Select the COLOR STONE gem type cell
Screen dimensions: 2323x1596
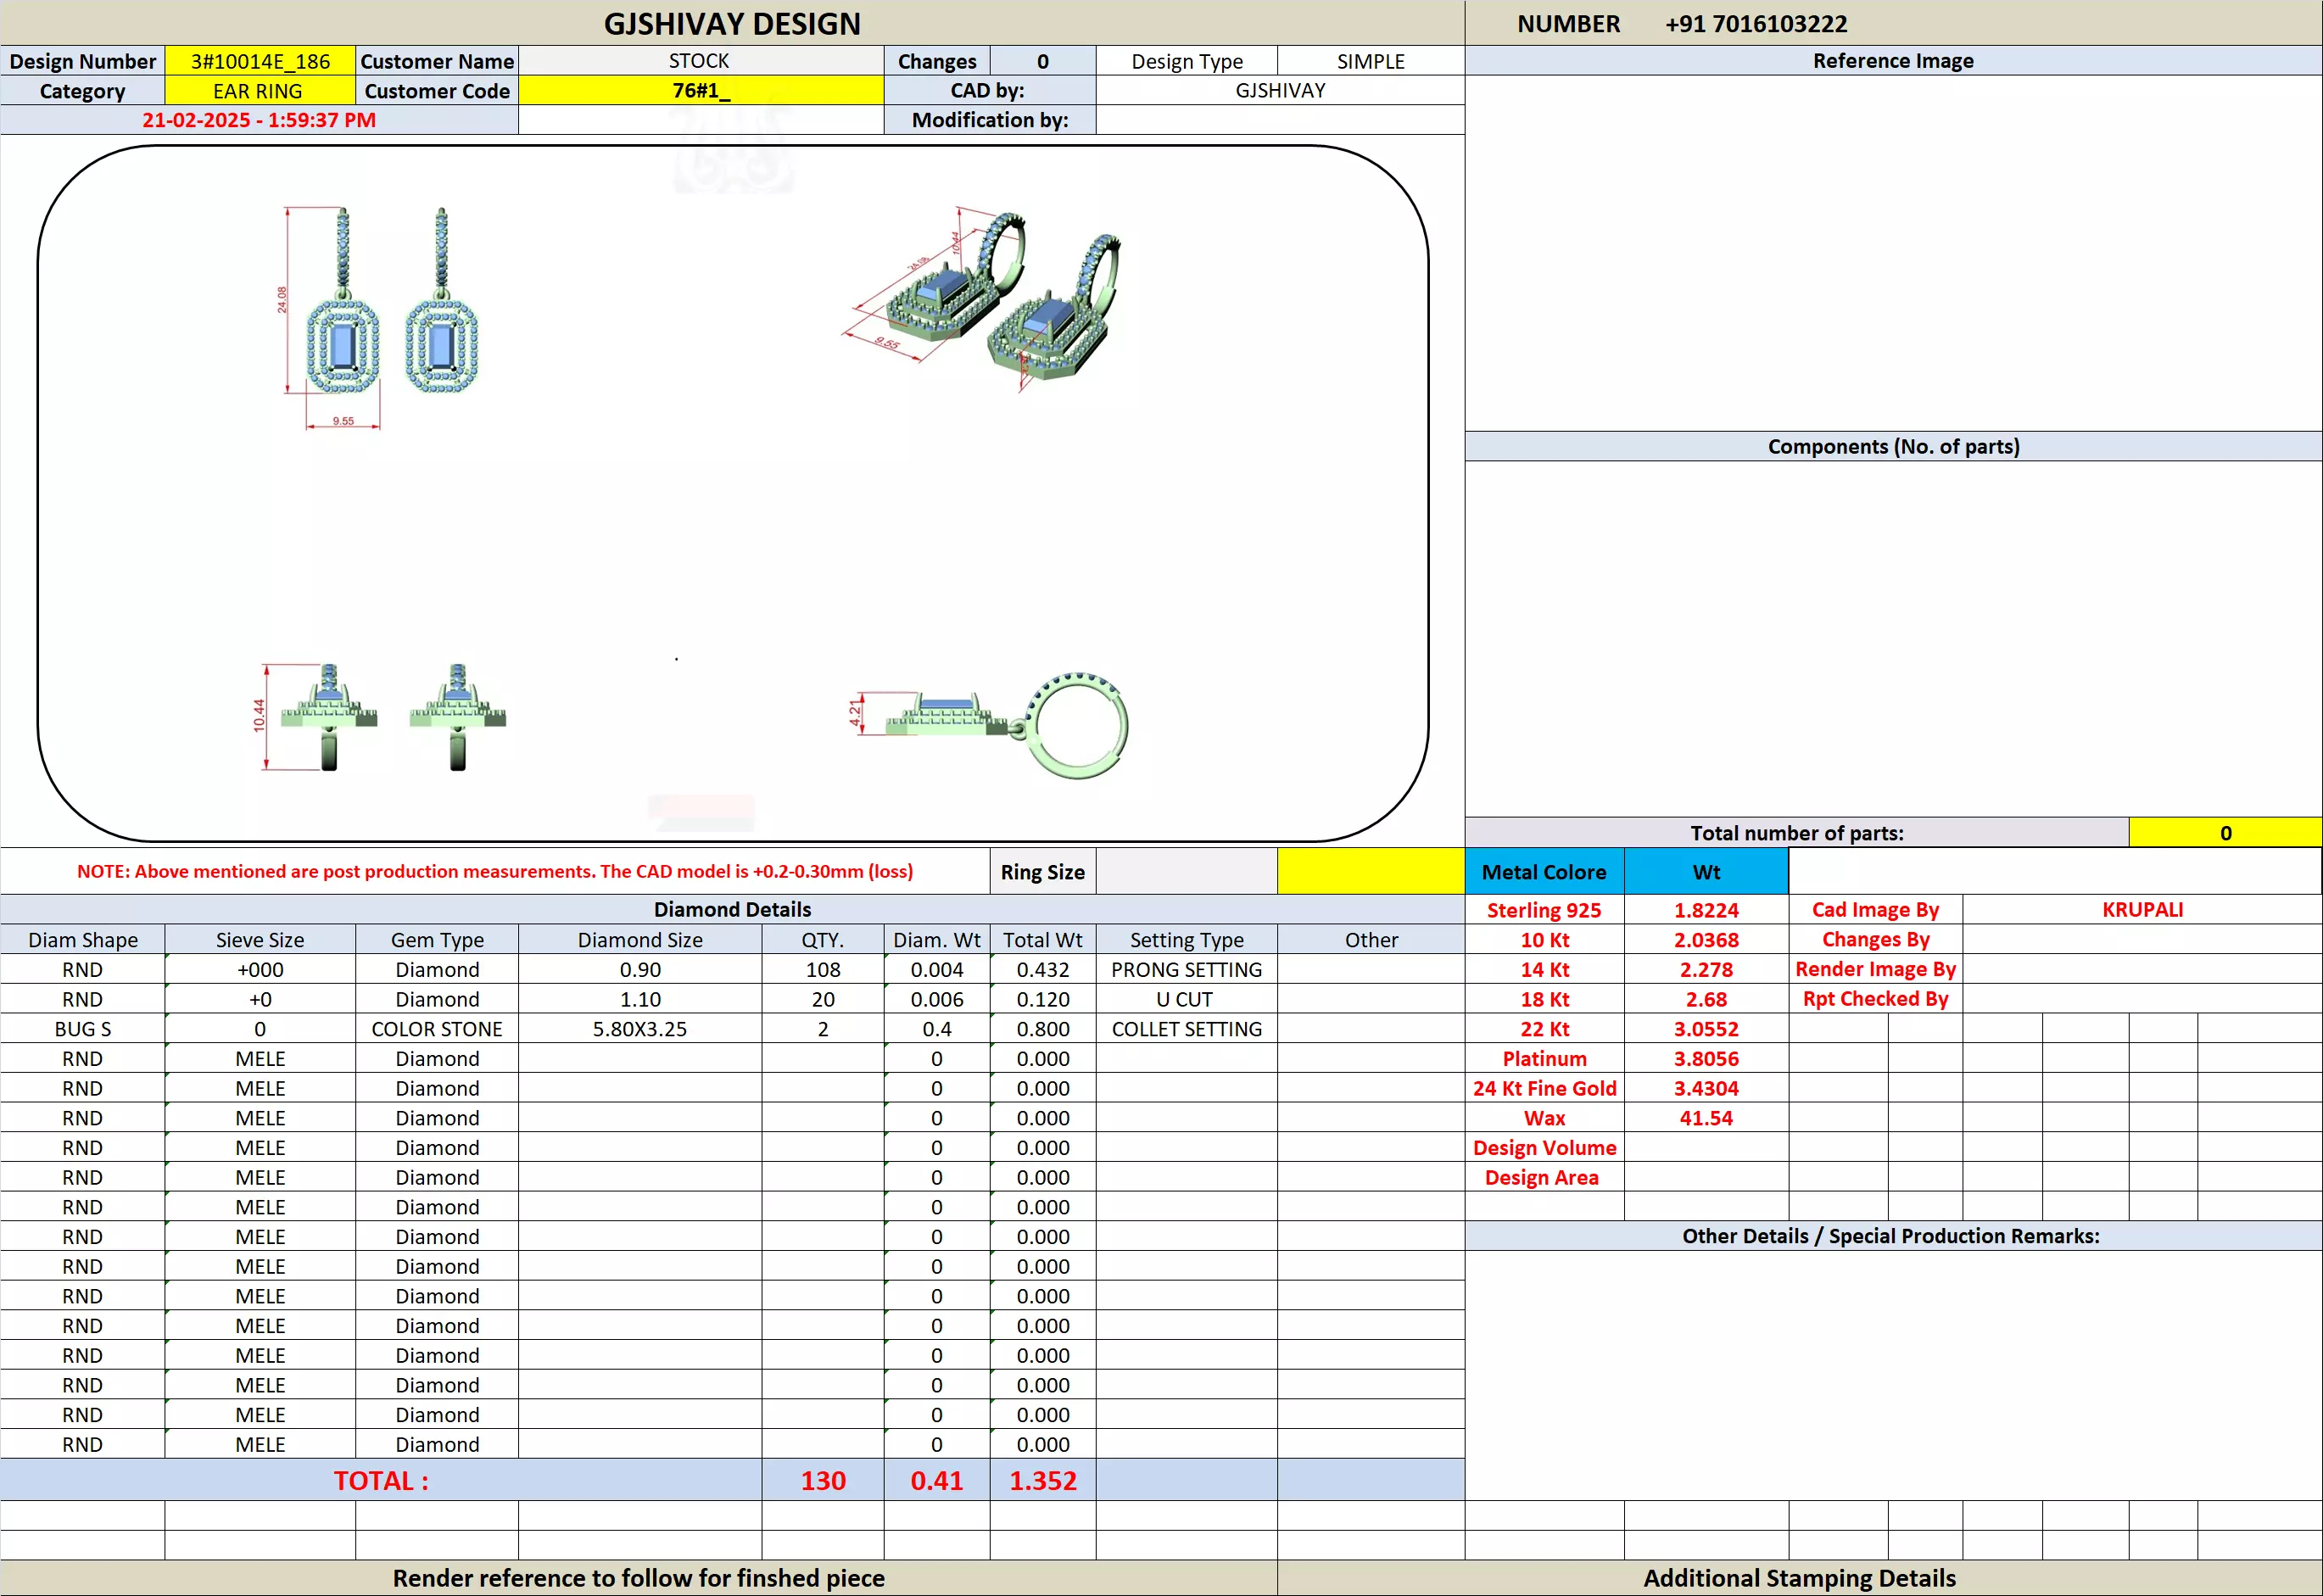pyautogui.click(x=437, y=1029)
